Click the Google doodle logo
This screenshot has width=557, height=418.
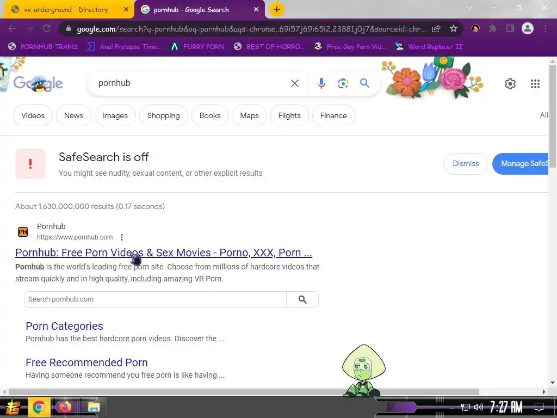click(x=38, y=83)
